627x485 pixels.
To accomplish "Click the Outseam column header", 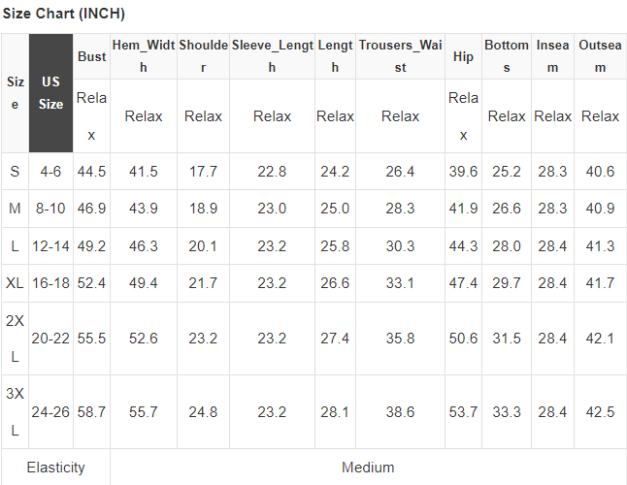I will [600, 56].
